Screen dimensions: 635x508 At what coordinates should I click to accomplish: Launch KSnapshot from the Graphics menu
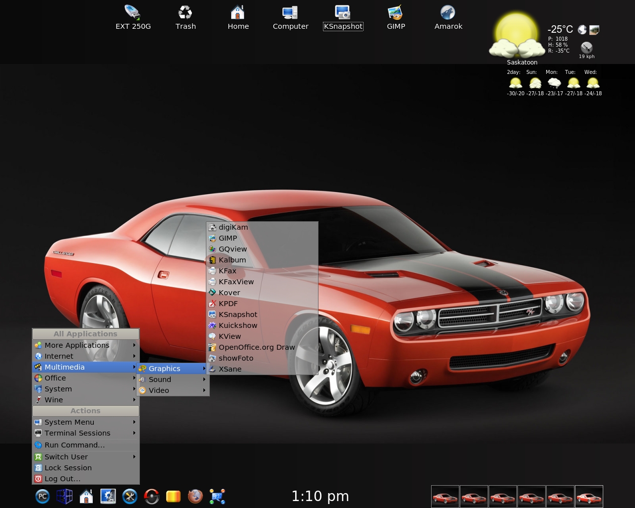click(x=262, y=315)
